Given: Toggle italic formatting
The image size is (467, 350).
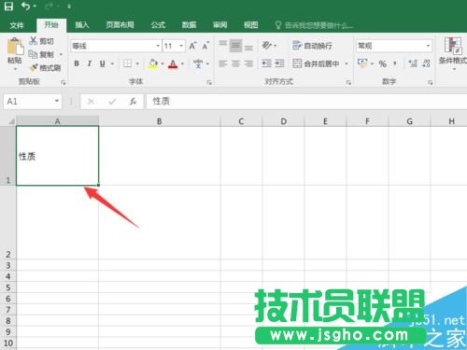Looking at the screenshot, I should [x=90, y=63].
